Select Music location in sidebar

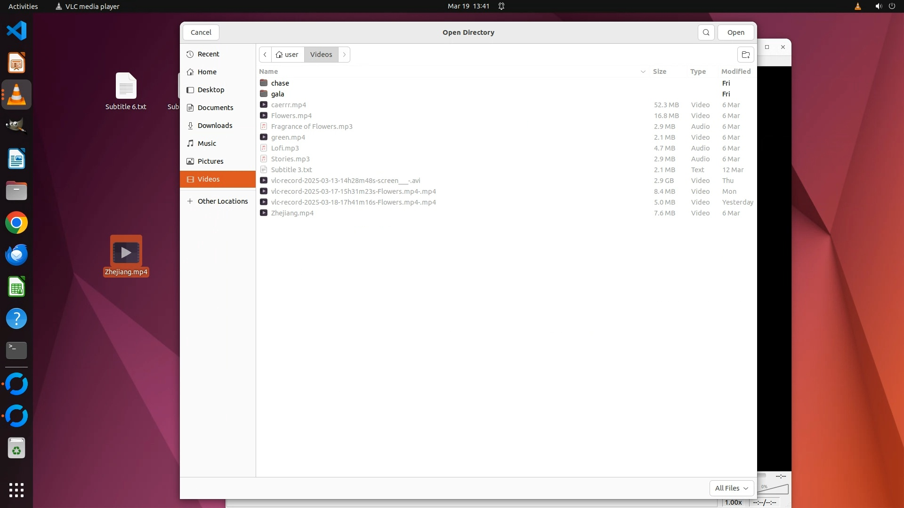tap(207, 143)
